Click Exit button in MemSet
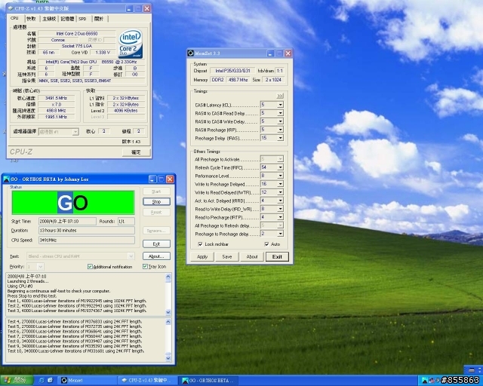Screen dimensions: 483x386 (277, 257)
